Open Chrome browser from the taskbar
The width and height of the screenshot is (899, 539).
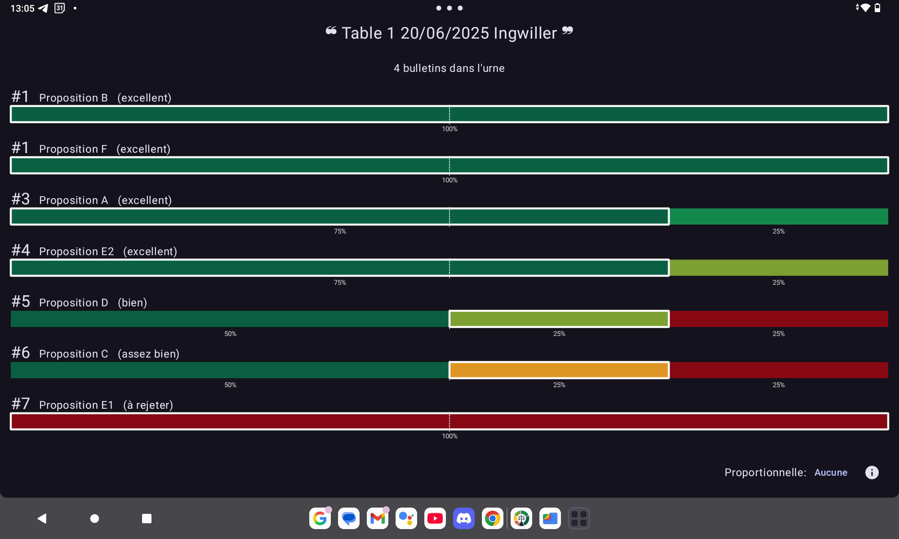[492, 518]
